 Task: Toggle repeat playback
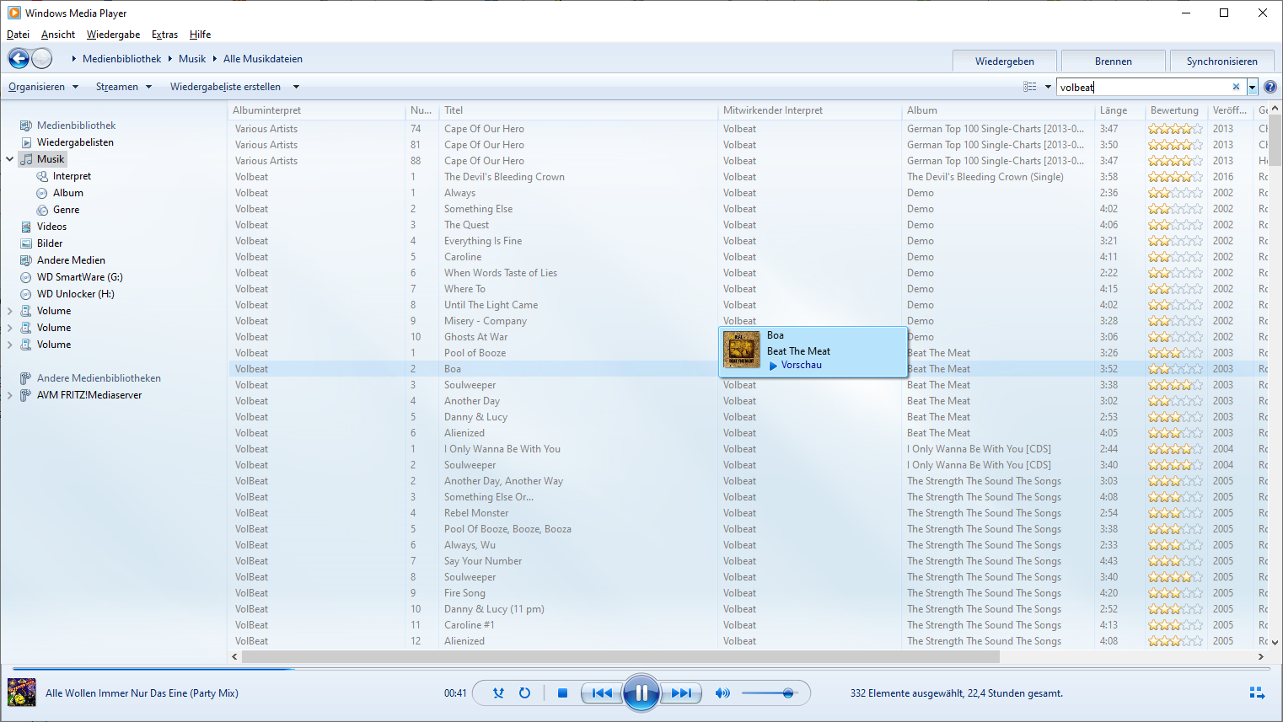524,693
